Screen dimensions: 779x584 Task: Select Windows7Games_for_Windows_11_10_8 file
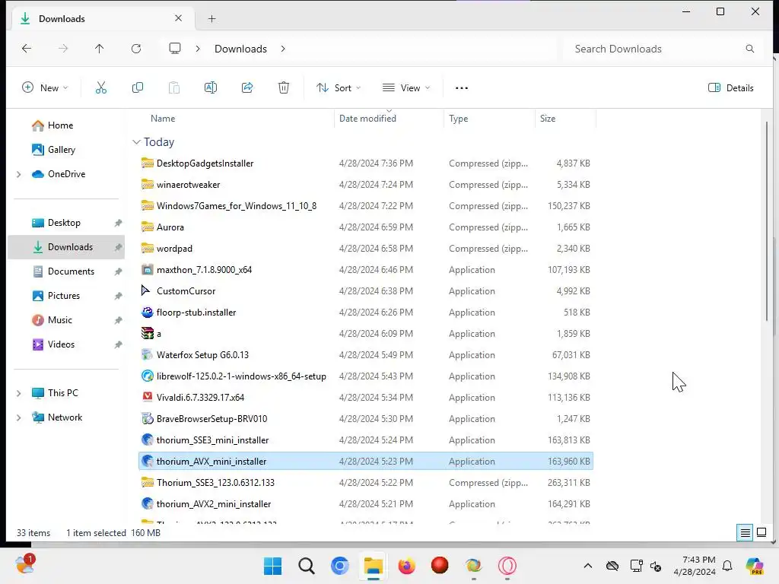coord(237,206)
